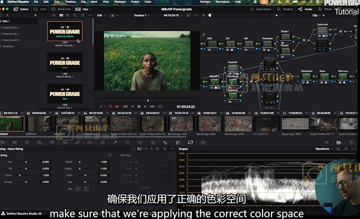Screen dimensions: 360x219
Task: Toggle the Gallery panel
Action: (x=21, y=9)
